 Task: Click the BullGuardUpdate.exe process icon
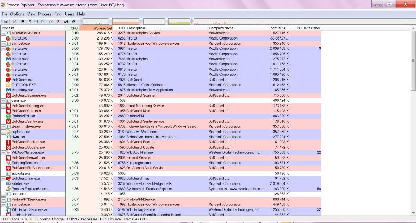coord(8,147)
